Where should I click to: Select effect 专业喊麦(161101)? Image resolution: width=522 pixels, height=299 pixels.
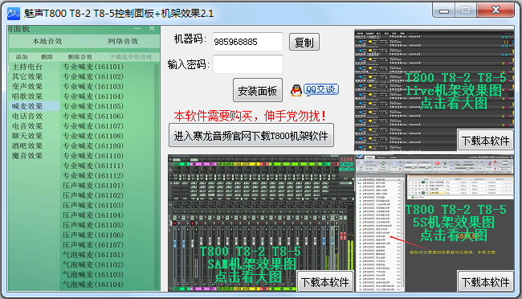pyautogui.click(x=93, y=67)
